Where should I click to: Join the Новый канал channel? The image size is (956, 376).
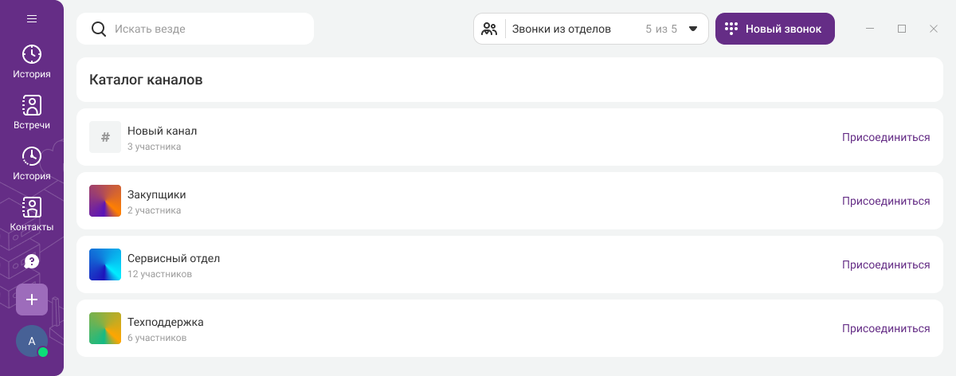[x=885, y=137]
